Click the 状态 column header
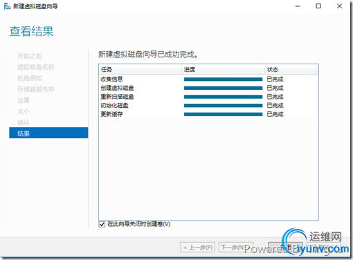Screen dimensions: 353x260 click(x=290, y=69)
